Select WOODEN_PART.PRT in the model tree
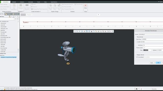This screenshot has height=91, width=163. [x=6, y=37]
